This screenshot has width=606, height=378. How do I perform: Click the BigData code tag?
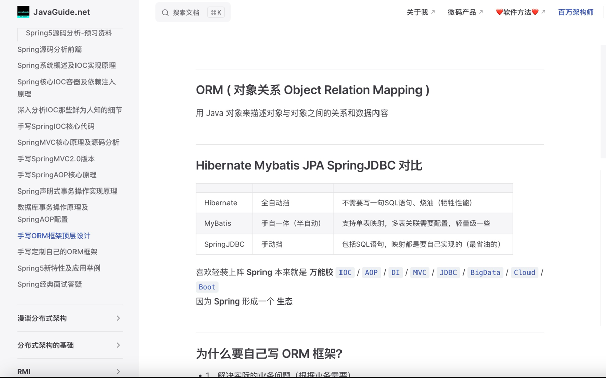point(485,272)
